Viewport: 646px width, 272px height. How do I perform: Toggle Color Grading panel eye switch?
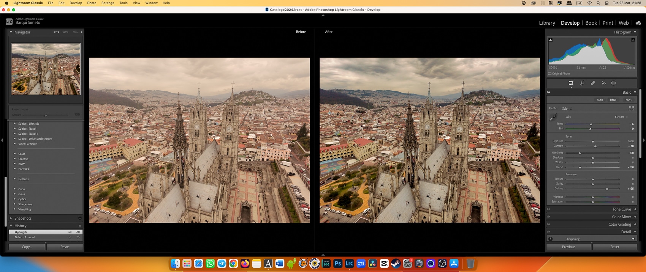tap(548, 224)
